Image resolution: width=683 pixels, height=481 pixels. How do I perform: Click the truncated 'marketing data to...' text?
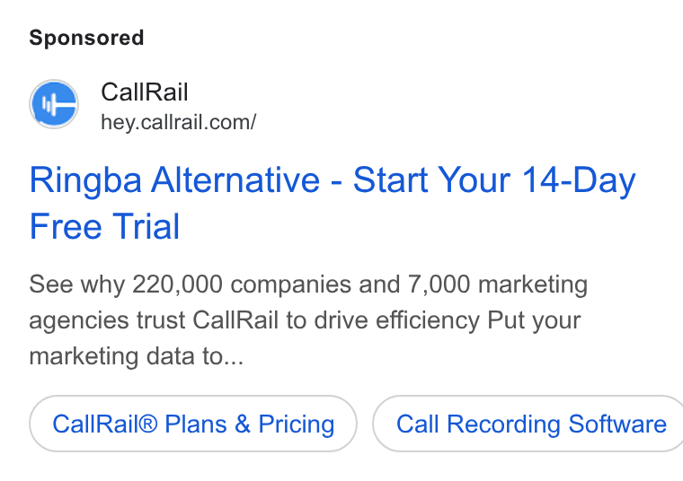click(137, 356)
